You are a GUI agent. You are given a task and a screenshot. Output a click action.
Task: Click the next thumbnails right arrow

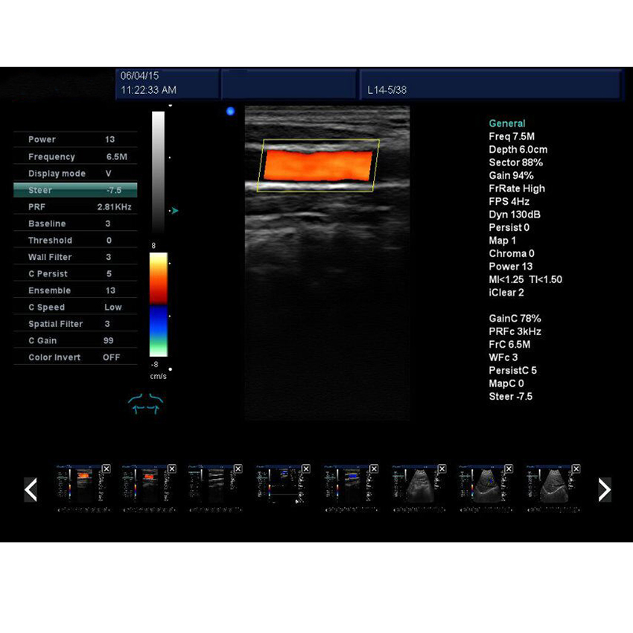[604, 489]
